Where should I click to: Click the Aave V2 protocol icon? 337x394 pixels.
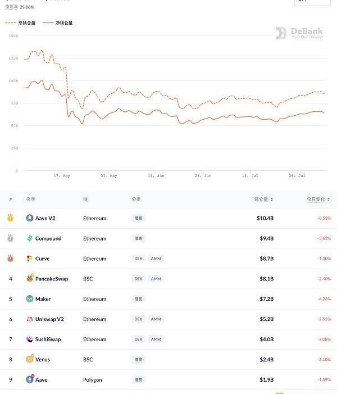pyautogui.click(x=30, y=218)
